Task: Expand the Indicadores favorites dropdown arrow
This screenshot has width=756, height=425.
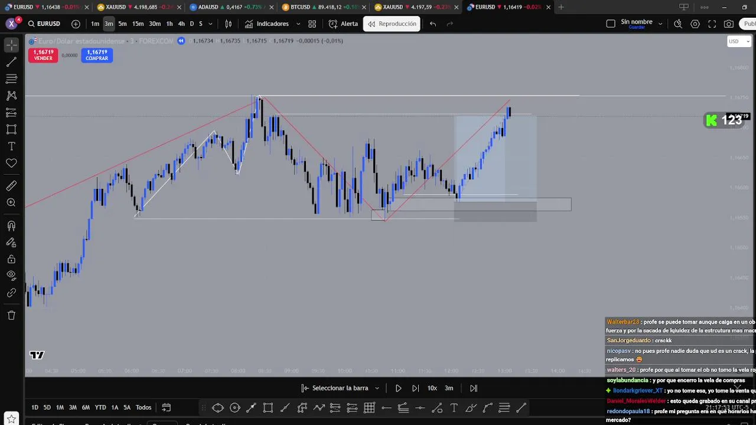Action: (298, 24)
